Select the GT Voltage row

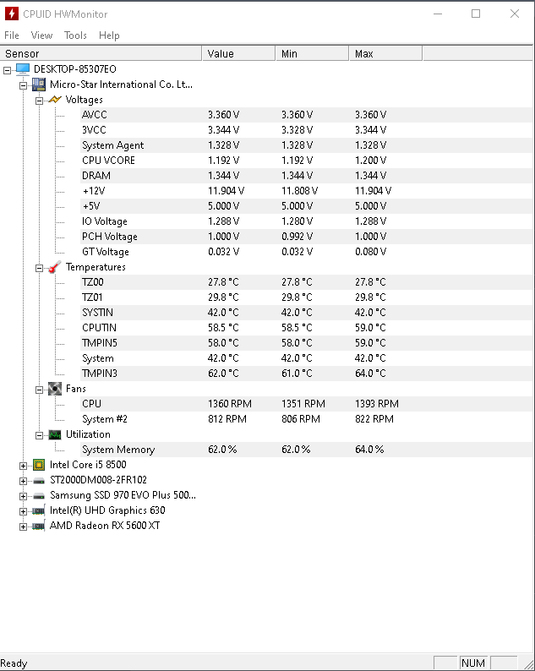click(307, 252)
